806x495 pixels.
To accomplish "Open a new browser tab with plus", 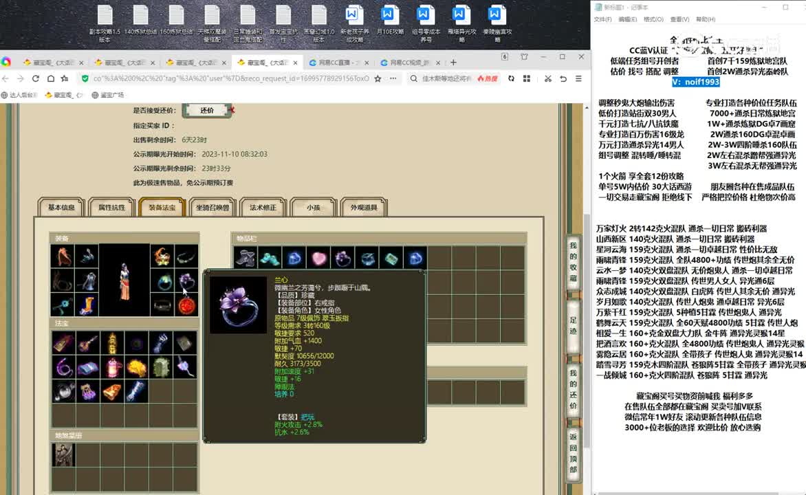I will click(453, 63).
